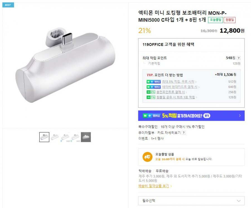Click the question mark beside 548원 points
This screenshot has width=251, height=208.
click(x=238, y=58)
